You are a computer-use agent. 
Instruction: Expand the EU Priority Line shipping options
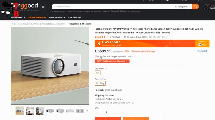pyautogui.click(x=123, y=99)
